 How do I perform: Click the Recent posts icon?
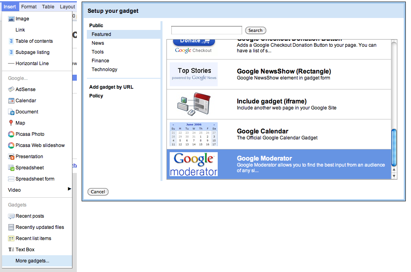(x=11, y=216)
